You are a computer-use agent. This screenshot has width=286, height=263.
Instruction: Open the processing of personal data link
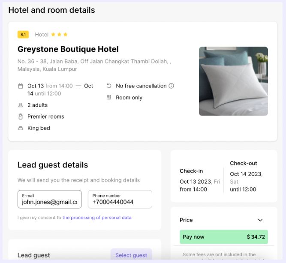click(97, 218)
